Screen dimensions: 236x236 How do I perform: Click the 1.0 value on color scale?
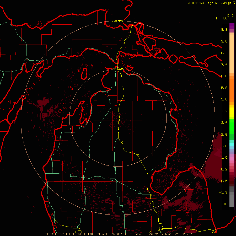coord(224,158)
